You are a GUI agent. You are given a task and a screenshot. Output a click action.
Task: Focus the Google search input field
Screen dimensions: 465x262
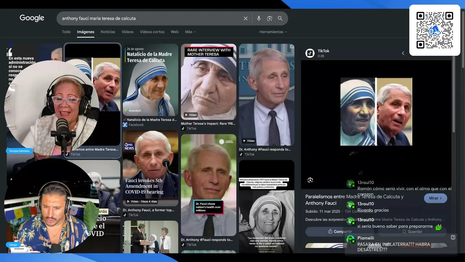click(x=151, y=19)
